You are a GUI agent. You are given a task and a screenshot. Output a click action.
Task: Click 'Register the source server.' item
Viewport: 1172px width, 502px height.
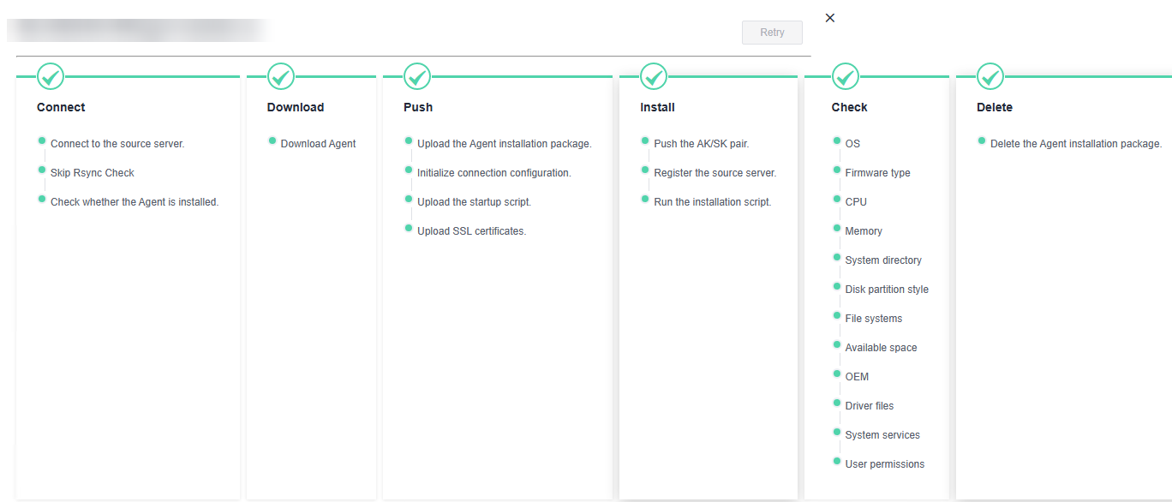[715, 173]
